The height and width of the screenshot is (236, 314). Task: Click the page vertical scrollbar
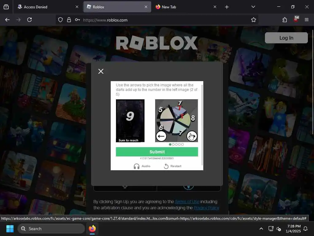click(312, 82)
